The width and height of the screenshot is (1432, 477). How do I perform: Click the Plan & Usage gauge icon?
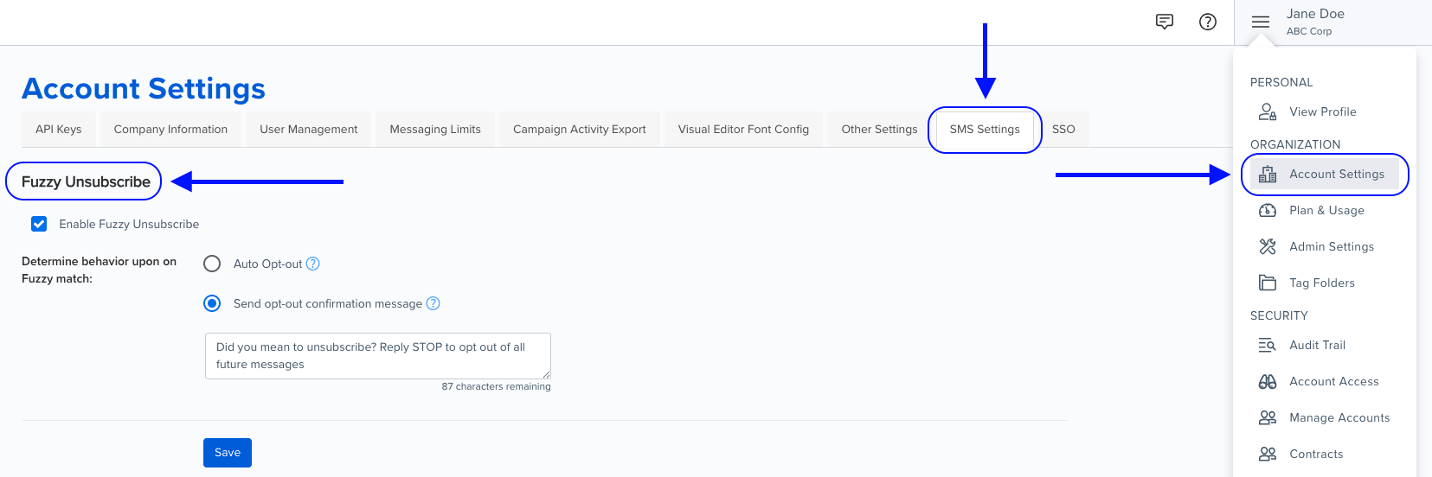click(x=1268, y=210)
